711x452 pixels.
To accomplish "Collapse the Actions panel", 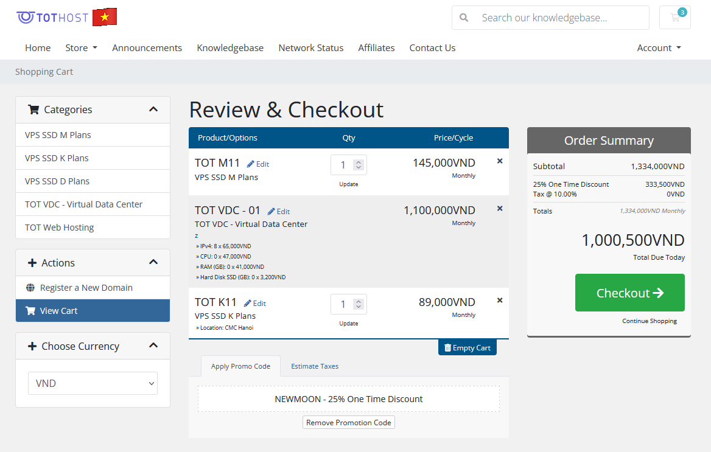I will tap(153, 262).
